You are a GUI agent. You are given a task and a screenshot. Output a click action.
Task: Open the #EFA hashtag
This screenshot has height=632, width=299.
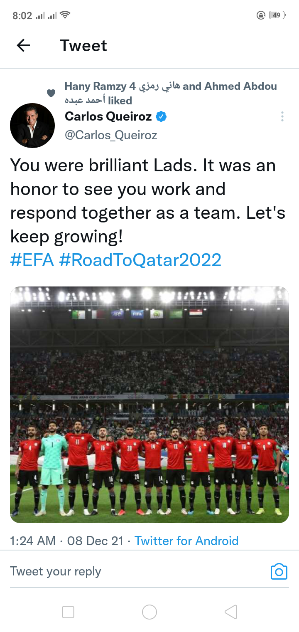(x=32, y=260)
